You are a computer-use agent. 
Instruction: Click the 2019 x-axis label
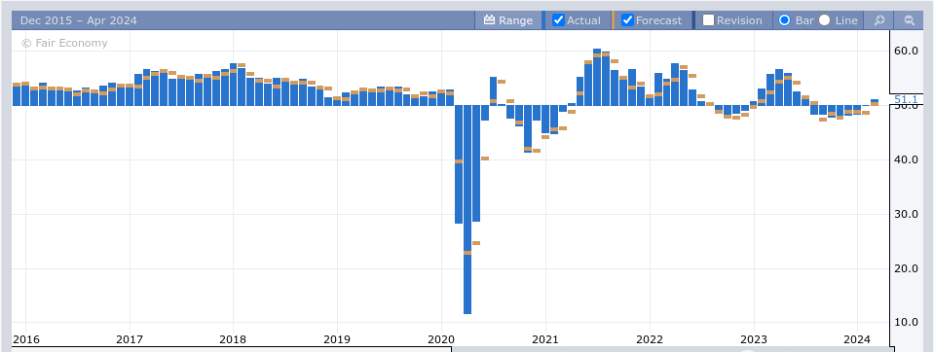coord(337,339)
